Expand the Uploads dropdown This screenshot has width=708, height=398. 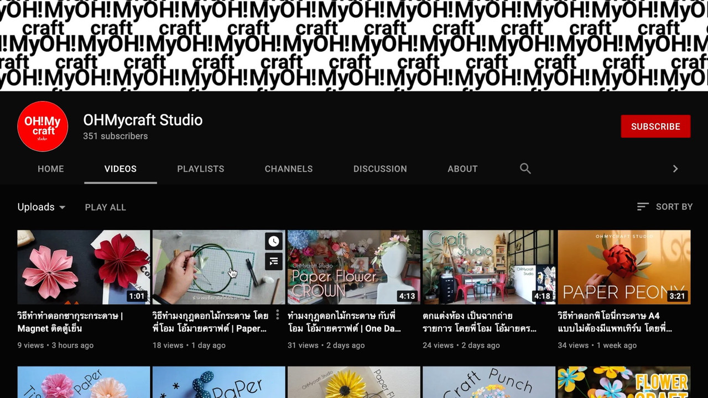[x=41, y=207]
